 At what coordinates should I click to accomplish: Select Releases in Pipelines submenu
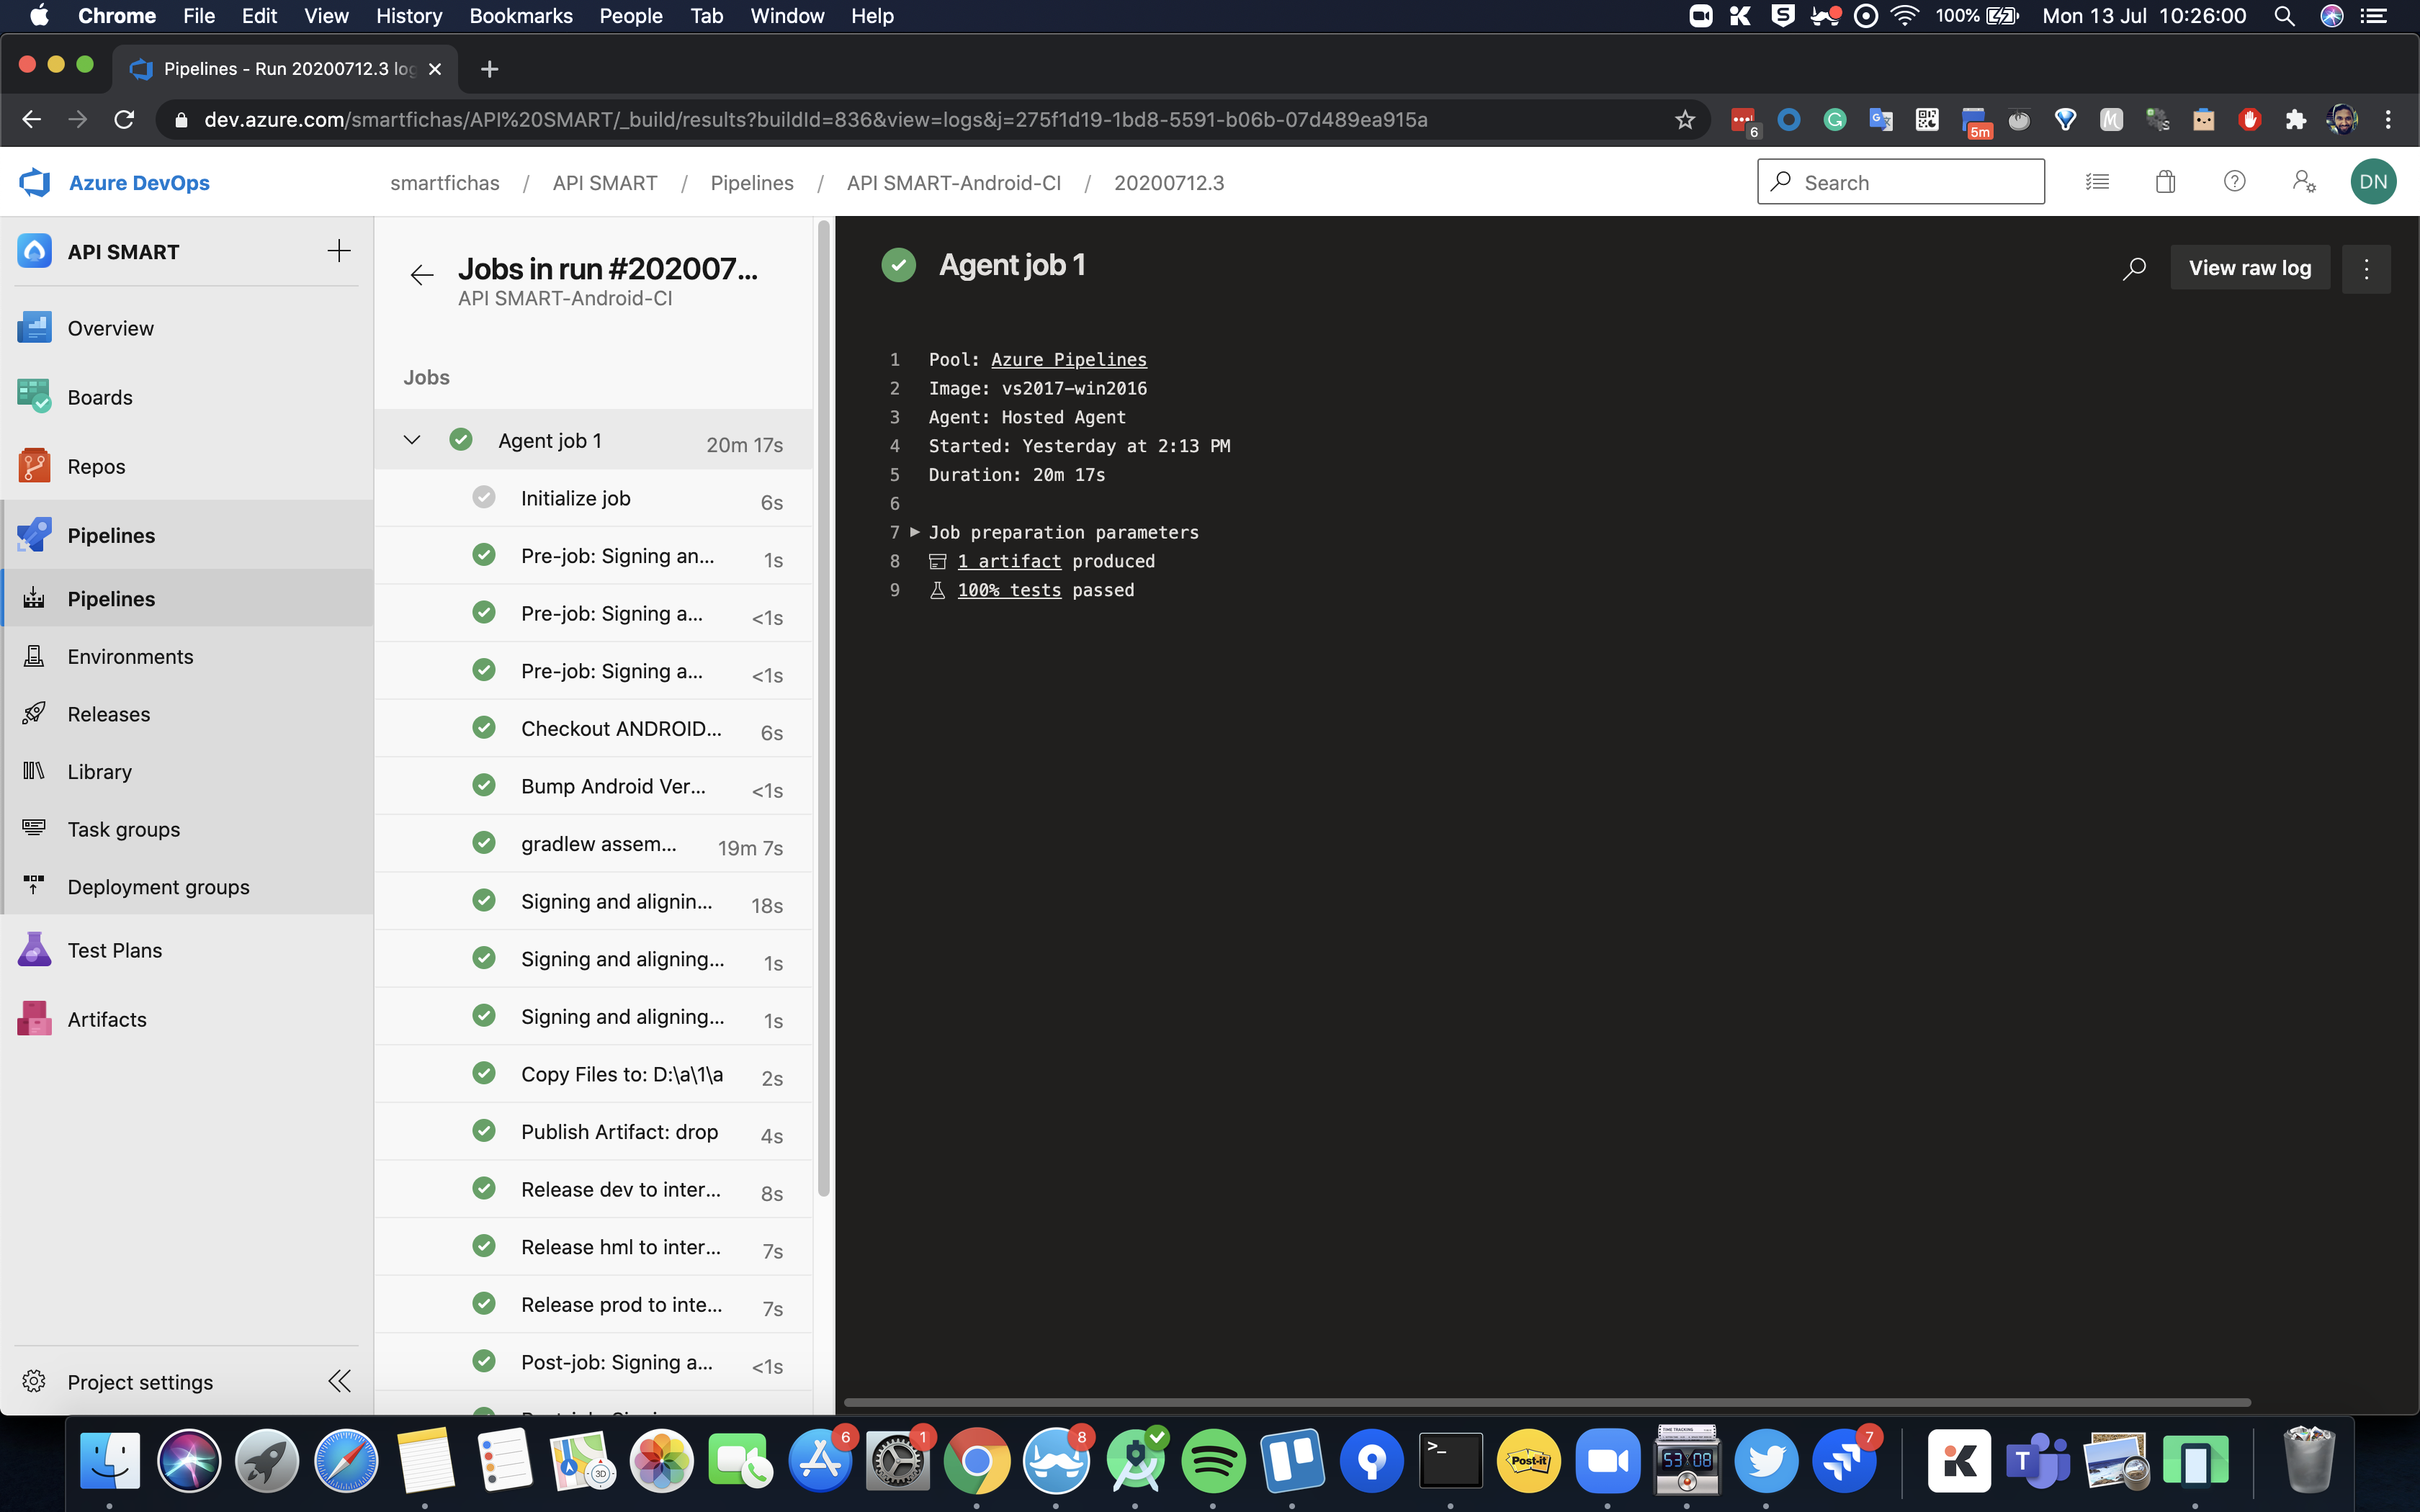pos(108,714)
